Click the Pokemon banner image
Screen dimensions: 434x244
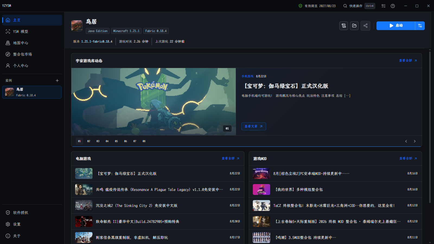coord(154,102)
